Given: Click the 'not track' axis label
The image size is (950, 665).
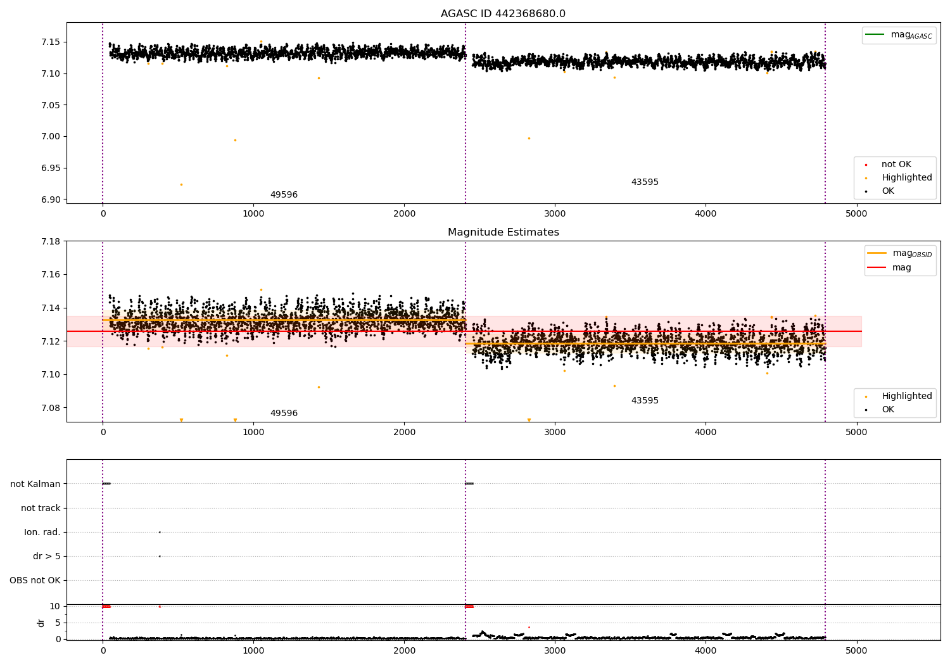Looking at the screenshot, I should coord(41,508).
